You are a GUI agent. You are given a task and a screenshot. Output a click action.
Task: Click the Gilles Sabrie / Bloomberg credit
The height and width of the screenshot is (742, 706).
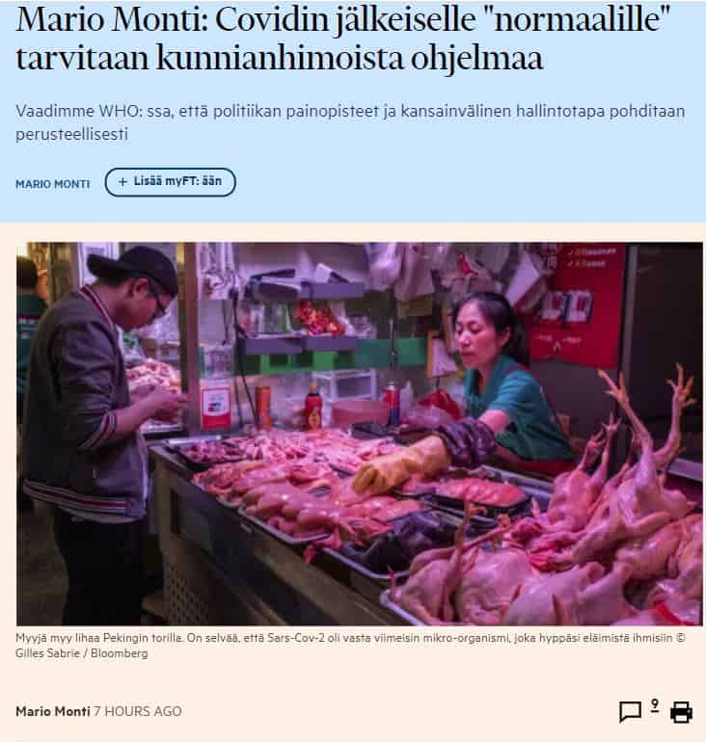(x=81, y=653)
